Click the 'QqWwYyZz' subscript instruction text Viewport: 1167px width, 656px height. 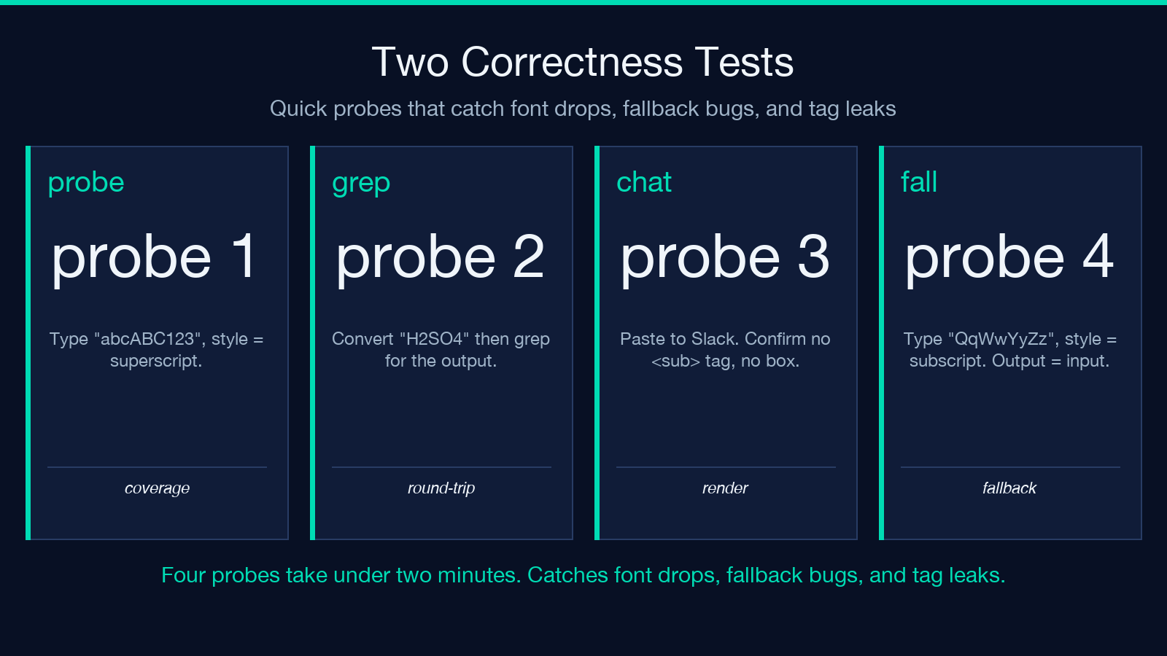tap(1009, 350)
